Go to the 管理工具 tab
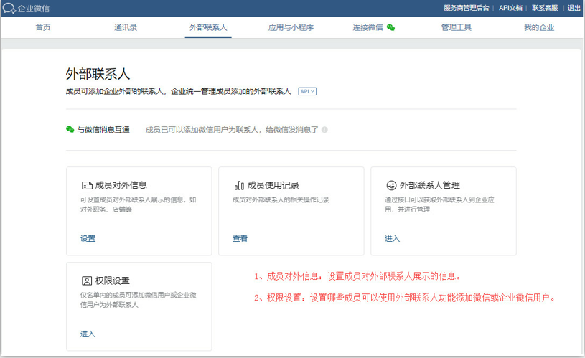 (x=457, y=27)
